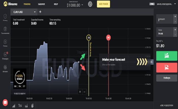This screenshot has height=109, width=178.
Task: Click the ADD FUNDS button
Action: pyautogui.click(x=103, y=4)
